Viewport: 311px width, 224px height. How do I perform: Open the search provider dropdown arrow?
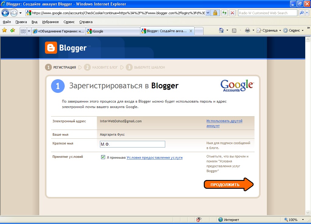[x=307, y=13]
